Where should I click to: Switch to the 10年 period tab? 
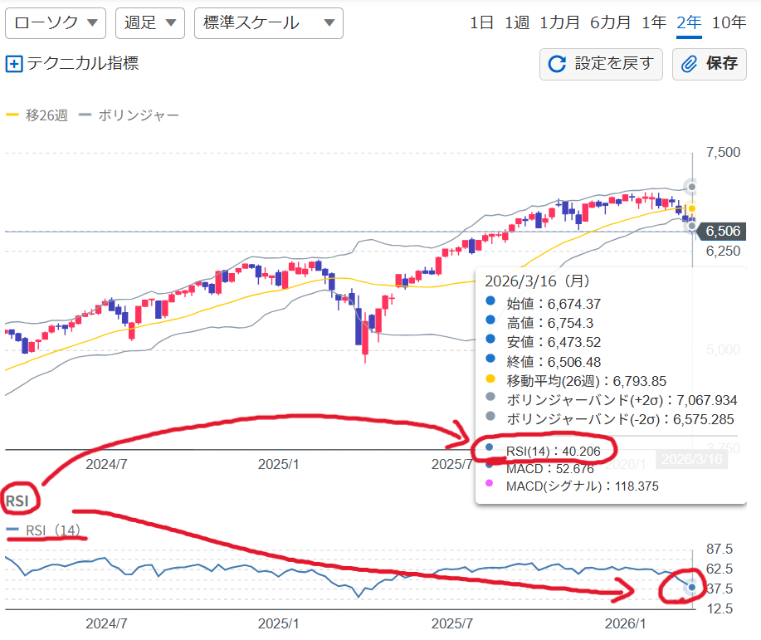729,22
